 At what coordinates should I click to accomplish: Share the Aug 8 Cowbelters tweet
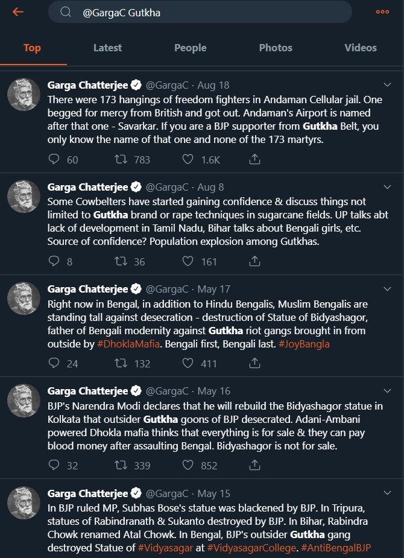(x=254, y=261)
